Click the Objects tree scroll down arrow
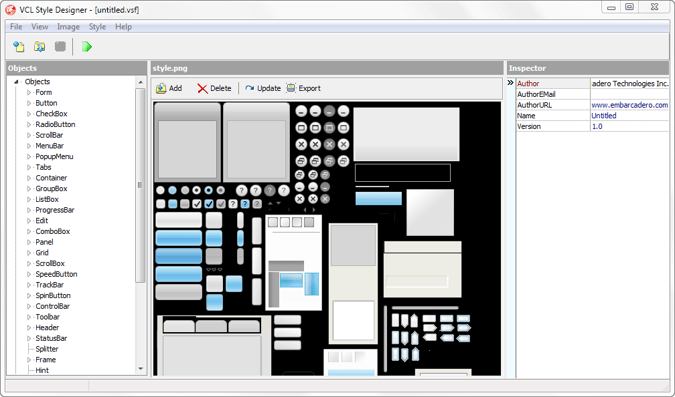 pyautogui.click(x=141, y=368)
